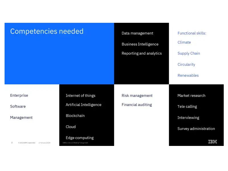This screenshot has height=171, width=228.
Task: Click the Edge computing item
Action: pos(80,138)
